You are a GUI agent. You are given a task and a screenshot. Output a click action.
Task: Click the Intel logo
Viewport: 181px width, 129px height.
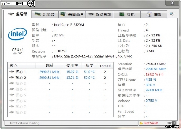click(x=18, y=34)
